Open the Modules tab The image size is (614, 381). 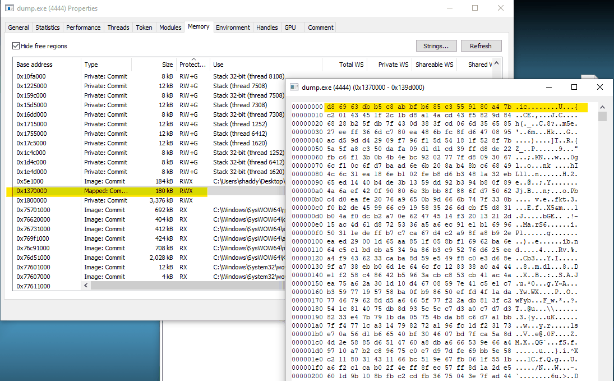pos(170,27)
